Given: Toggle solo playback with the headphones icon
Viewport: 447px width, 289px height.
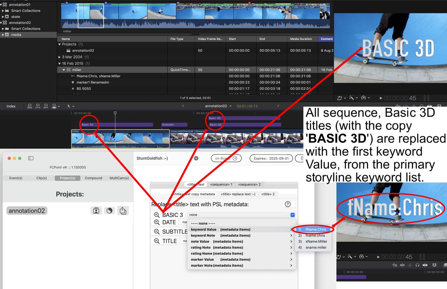Looking at the screenshot, I should point(418,265).
